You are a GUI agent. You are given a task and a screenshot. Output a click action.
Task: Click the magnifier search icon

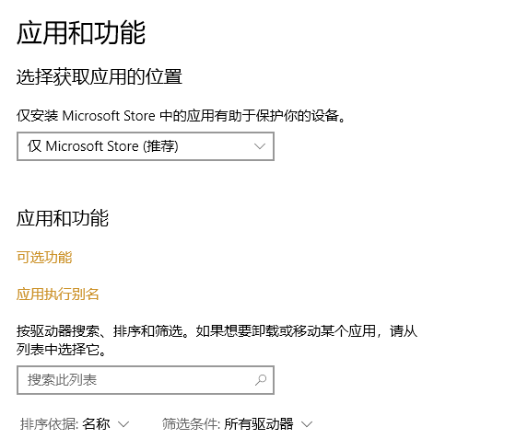point(261,380)
